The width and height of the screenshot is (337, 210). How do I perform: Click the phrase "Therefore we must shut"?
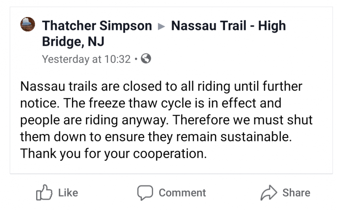pos(243,120)
